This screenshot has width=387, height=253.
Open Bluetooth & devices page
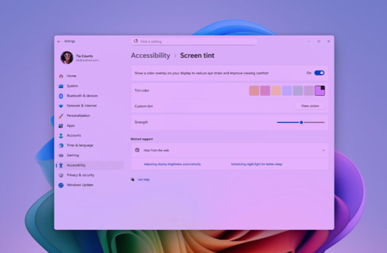(82, 95)
